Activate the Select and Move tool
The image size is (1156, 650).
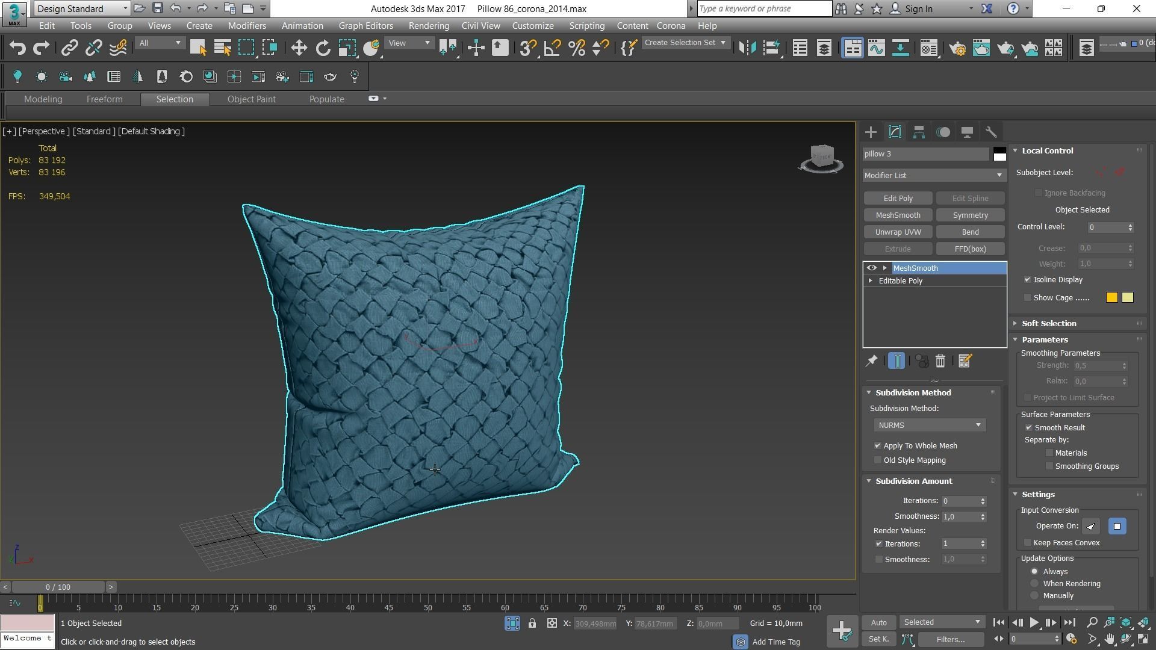299,48
